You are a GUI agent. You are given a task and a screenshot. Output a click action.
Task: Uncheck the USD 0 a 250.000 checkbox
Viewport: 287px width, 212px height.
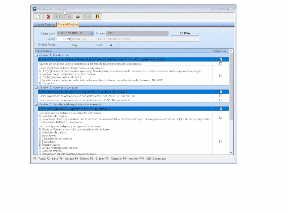pos(221,91)
